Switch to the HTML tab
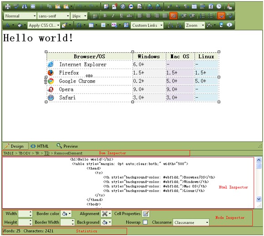This screenshot has width=264, height=236. point(40,146)
